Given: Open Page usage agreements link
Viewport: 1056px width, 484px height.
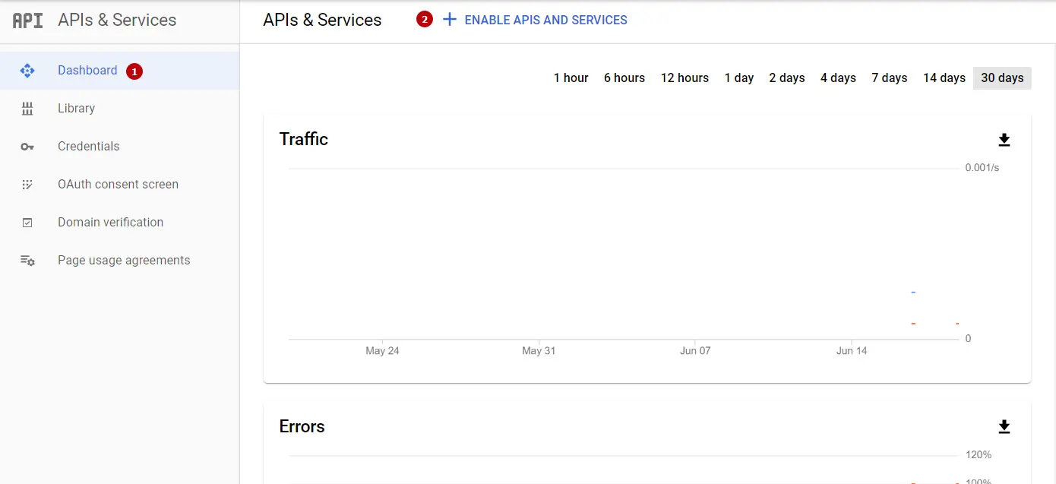Looking at the screenshot, I should 124,261.
